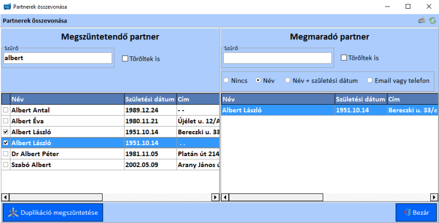The width and height of the screenshot is (439, 223).
Task: Click the address Újélet u. 12/A
Action: pos(198,121)
